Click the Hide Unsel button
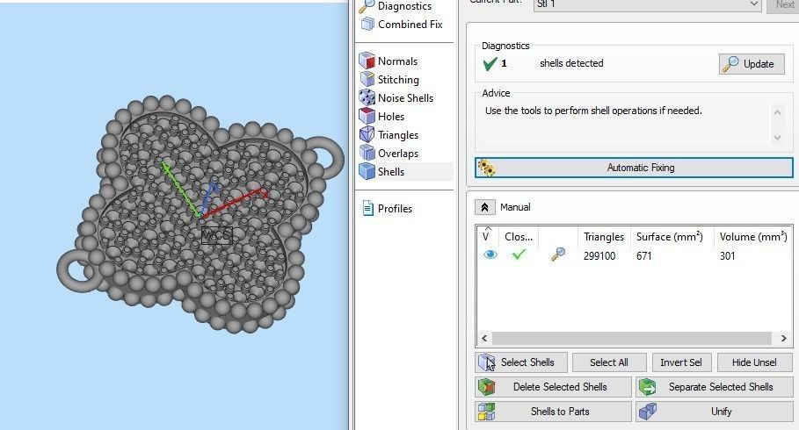 point(754,362)
